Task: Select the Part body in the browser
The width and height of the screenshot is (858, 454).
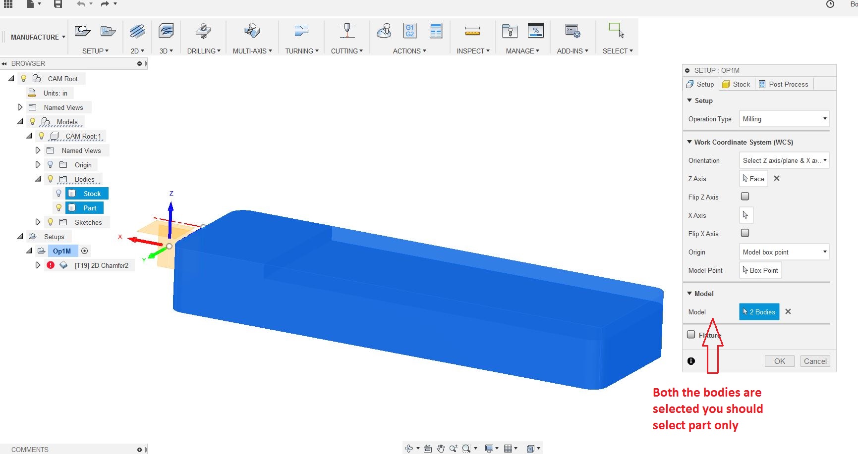Action: (90, 207)
